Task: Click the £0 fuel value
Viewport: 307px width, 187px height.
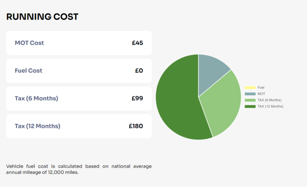Action: click(x=139, y=71)
